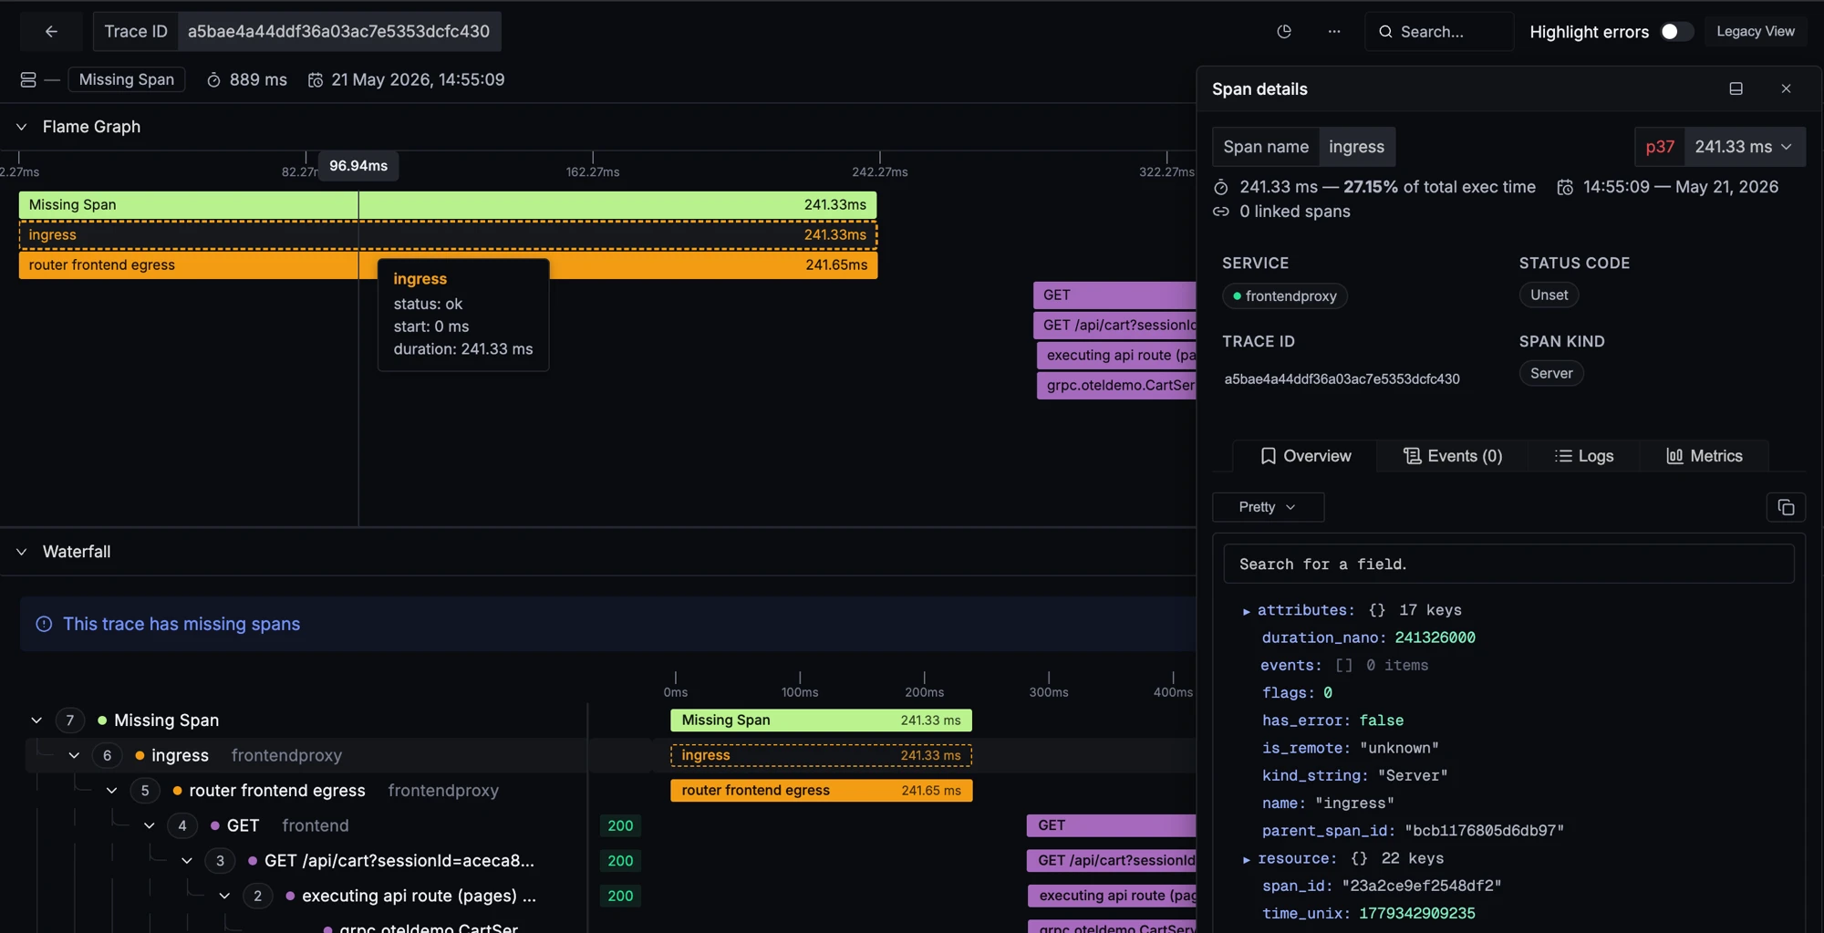Click the Search field in the top bar
Screen dimensions: 1824x933
pos(1439,31)
